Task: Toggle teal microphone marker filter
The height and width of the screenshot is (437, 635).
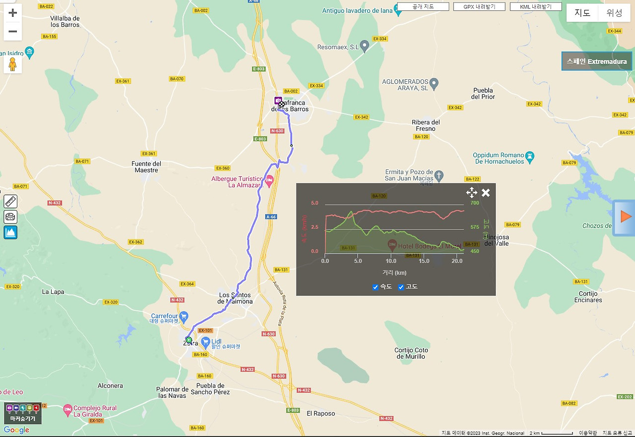Action: tap(22, 408)
